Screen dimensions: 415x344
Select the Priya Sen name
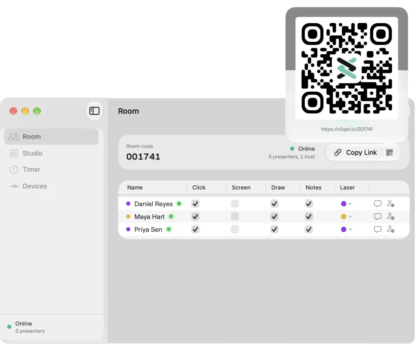148,230
